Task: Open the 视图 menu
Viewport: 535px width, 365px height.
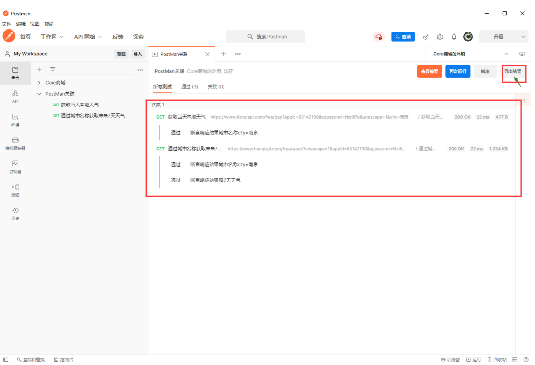Action: [34, 24]
